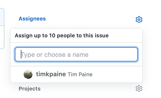Image resolution: width=161 pixels, height=98 pixels.
Task: Focus the 'Type or choose a name' field
Action: (76, 54)
